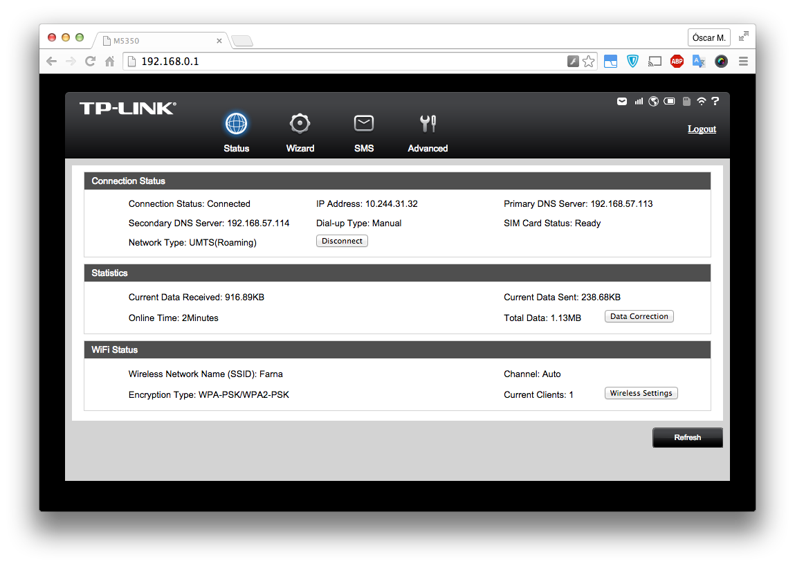Image resolution: width=795 pixels, height=566 pixels.
Task: Close the M5350 tab
Action: (219, 41)
